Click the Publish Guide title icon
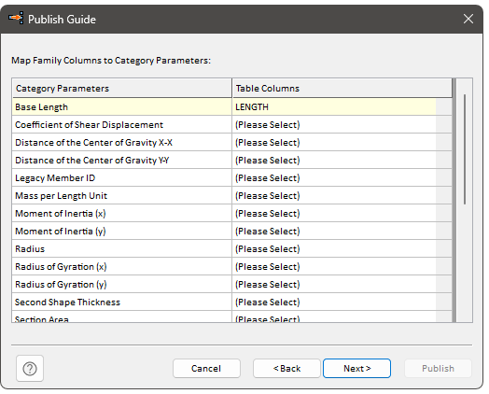The width and height of the screenshot is (489, 394). [16, 18]
